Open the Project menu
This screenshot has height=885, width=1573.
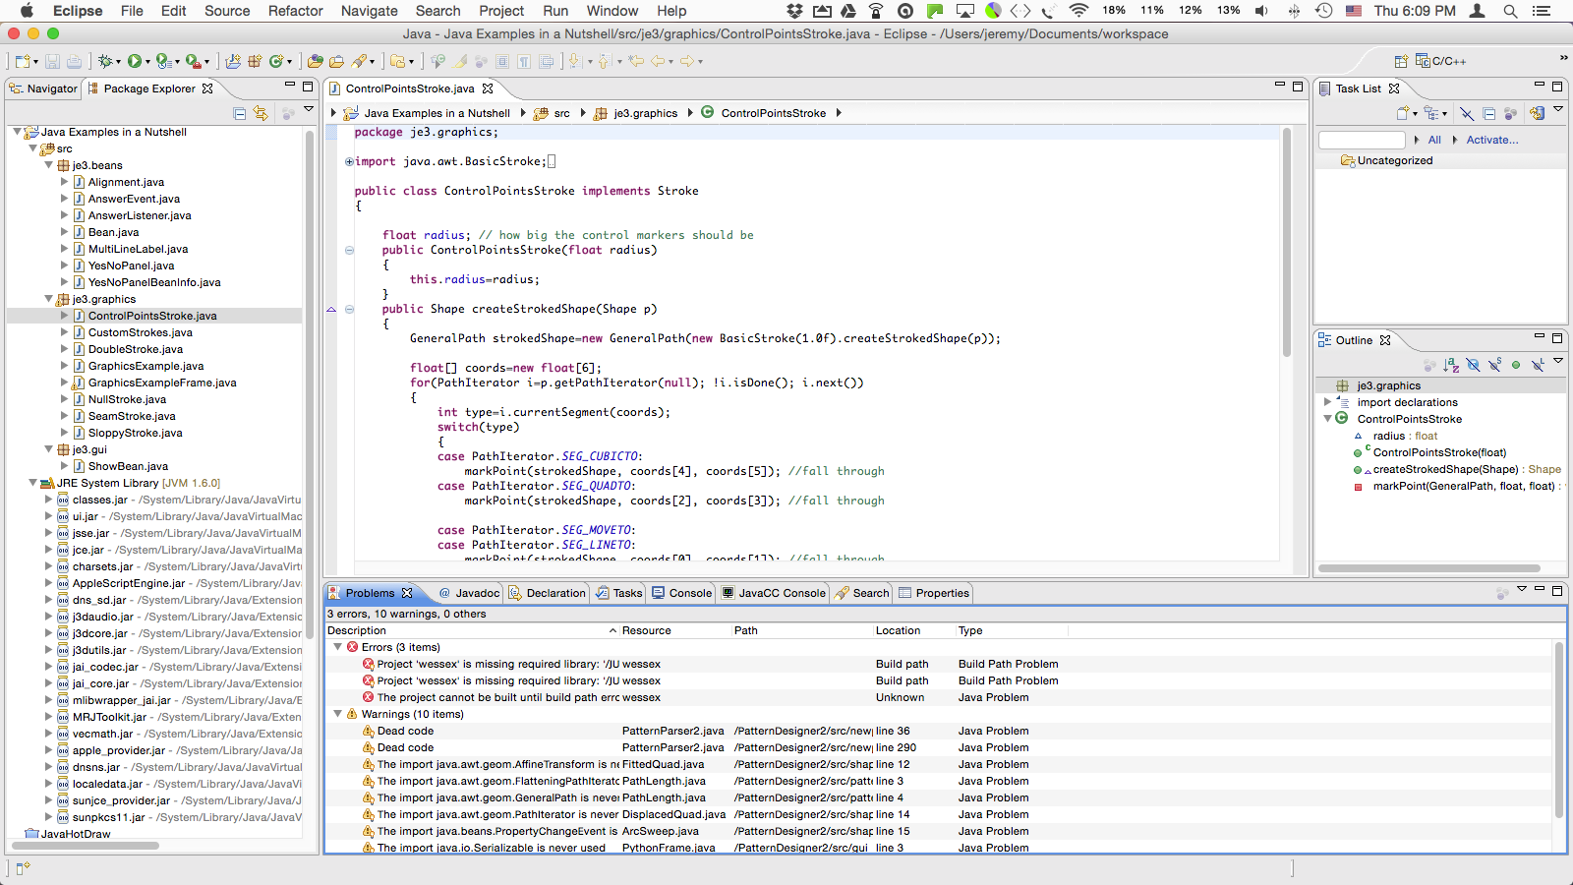coord(501,11)
